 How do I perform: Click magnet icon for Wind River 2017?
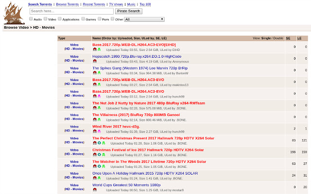pos(95,131)
